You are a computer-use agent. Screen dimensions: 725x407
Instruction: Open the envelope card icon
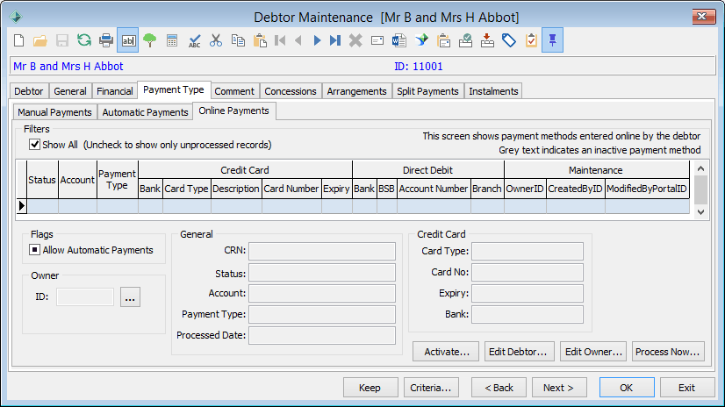click(377, 40)
